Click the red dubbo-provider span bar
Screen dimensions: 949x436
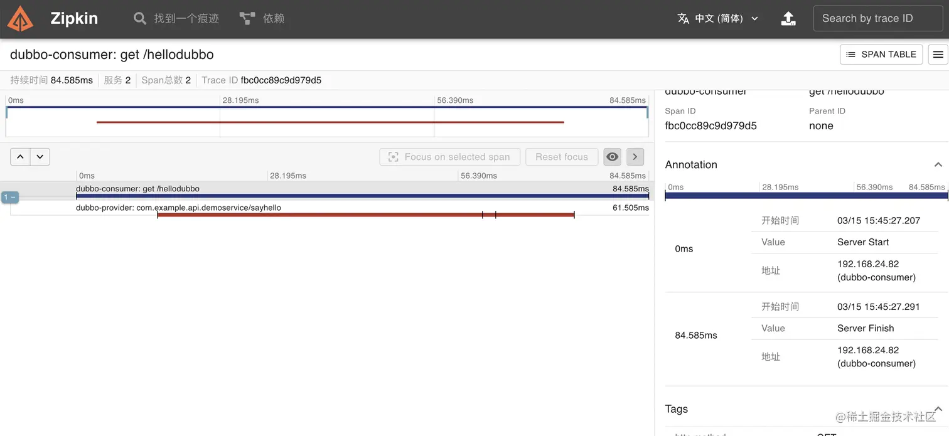[365, 215]
